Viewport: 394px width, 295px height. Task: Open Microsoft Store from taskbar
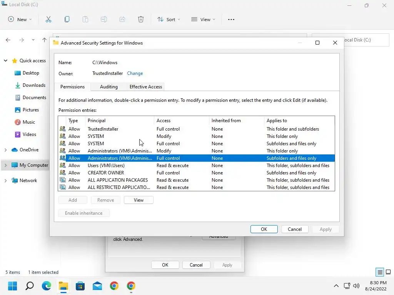click(x=80, y=286)
